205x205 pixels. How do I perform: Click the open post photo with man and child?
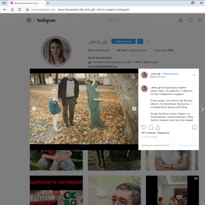pyautogui.click(x=84, y=109)
